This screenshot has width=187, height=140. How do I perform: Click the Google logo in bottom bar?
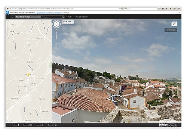click(173, 125)
